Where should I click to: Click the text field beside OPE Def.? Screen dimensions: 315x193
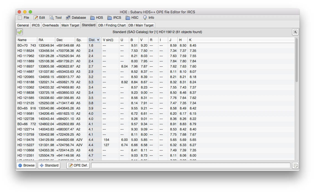tap(191, 165)
